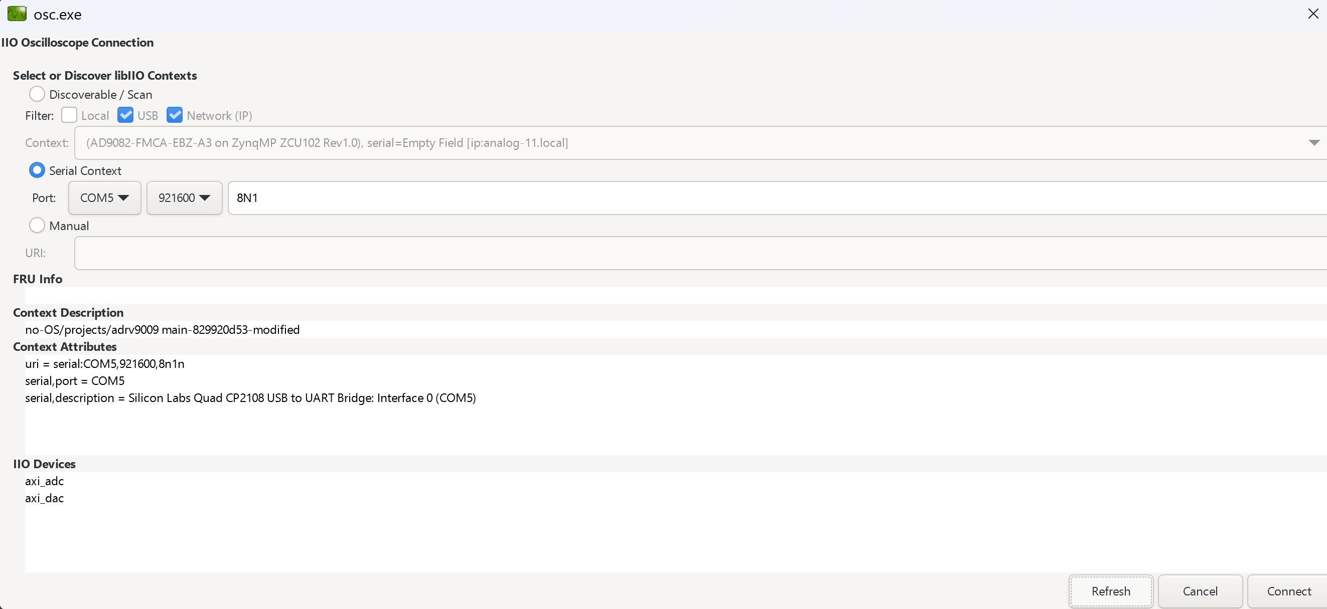Open the 921600 baud rate dropdown
The width and height of the screenshot is (1327, 609).
point(185,197)
